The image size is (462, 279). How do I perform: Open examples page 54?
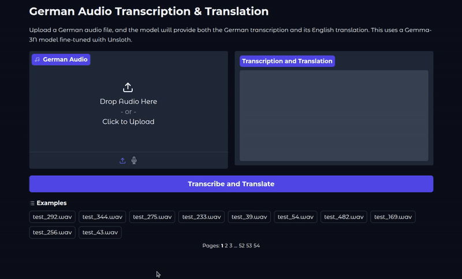256,246
